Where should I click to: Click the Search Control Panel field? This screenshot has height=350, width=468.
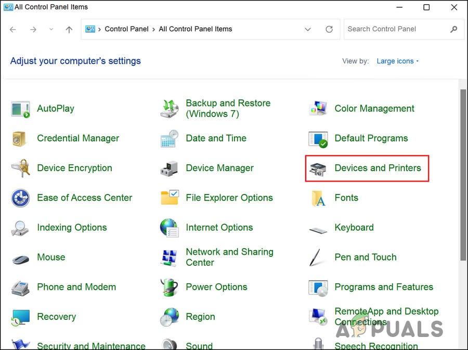(395, 30)
